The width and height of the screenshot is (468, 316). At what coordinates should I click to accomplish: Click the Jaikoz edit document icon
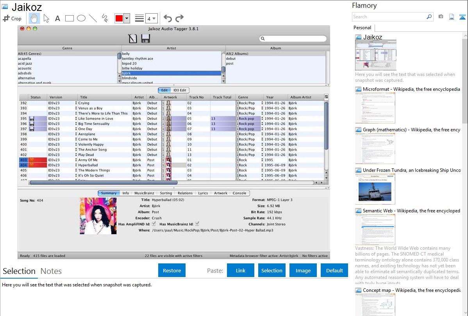[132, 39]
